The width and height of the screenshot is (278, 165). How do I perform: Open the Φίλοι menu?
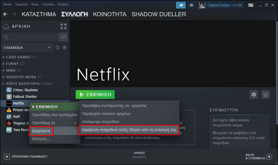(34, 4)
